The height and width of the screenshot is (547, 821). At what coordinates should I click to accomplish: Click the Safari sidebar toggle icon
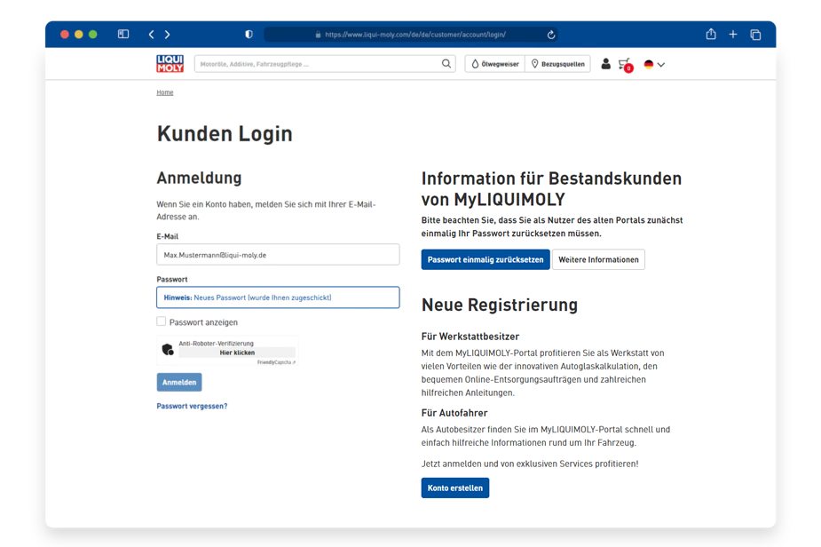123,35
